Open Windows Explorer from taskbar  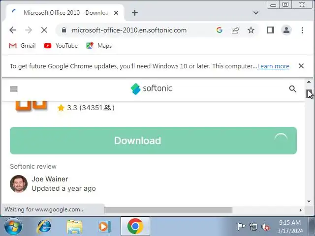74,227
